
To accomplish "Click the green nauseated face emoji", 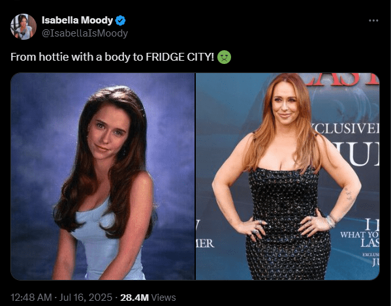I will [x=224, y=57].
